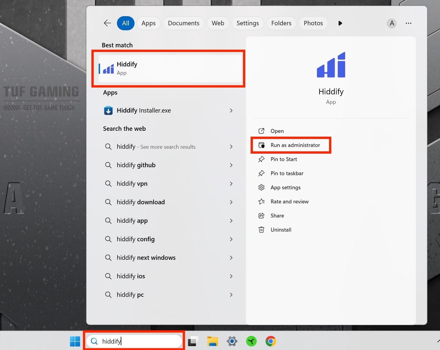Screen dimensions: 440x350
Task: Open the three-dot more options menu
Action: coord(408,23)
